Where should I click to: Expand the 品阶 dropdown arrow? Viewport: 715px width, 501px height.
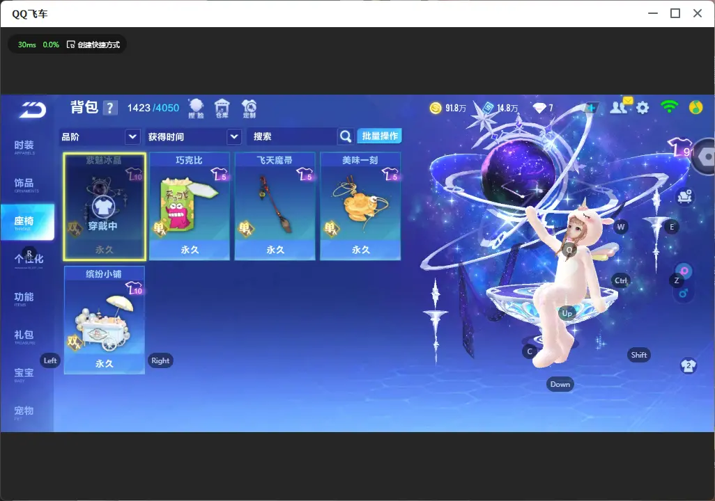(x=132, y=136)
